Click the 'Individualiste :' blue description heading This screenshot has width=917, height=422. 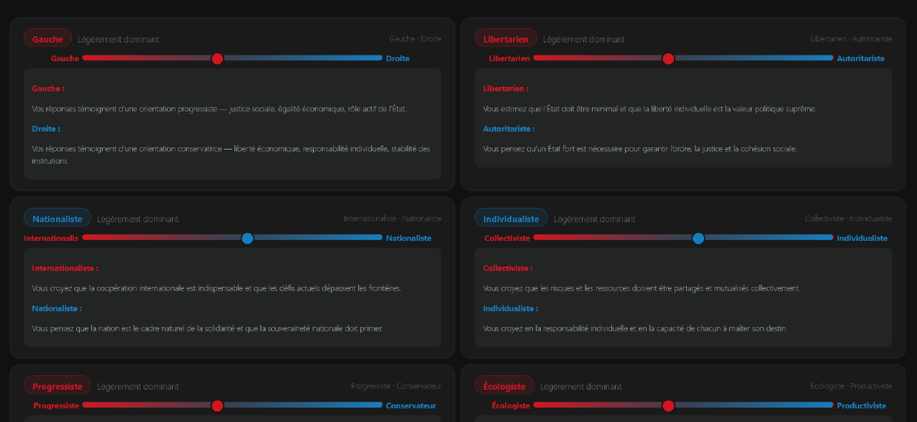click(510, 308)
